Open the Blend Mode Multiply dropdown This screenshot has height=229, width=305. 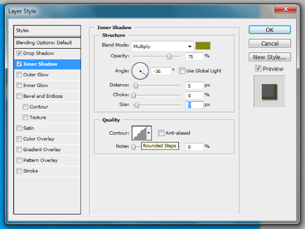163,46
